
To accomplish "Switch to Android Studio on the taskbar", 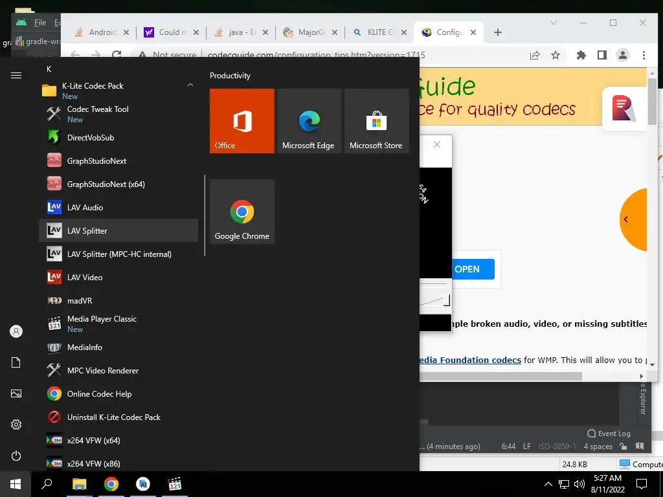I will tap(143, 484).
